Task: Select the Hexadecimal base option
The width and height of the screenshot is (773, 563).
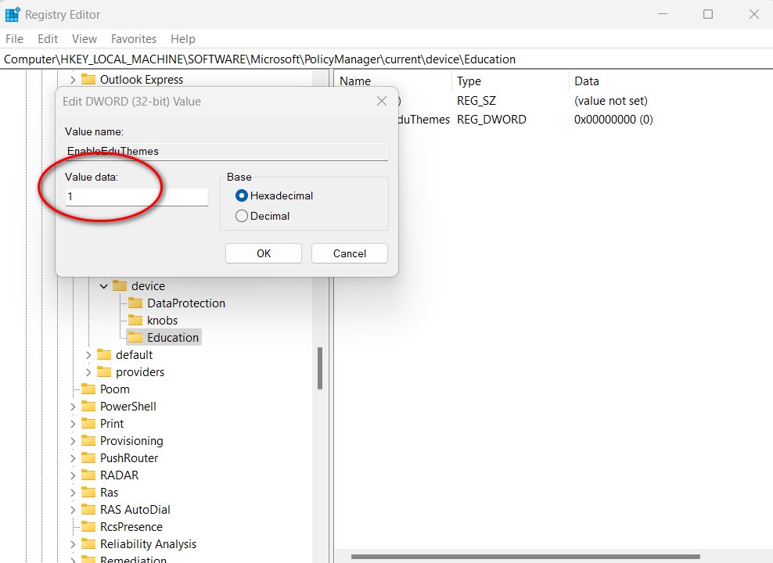Action: coord(242,195)
